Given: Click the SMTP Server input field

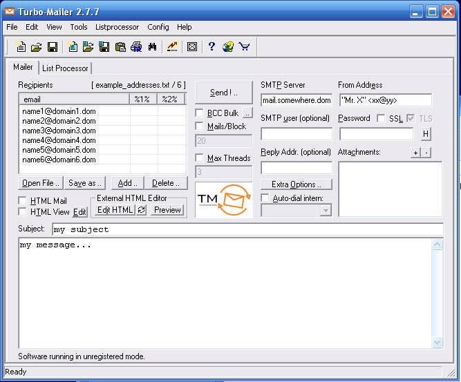Looking at the screenshot, I should tap(296, 100).
